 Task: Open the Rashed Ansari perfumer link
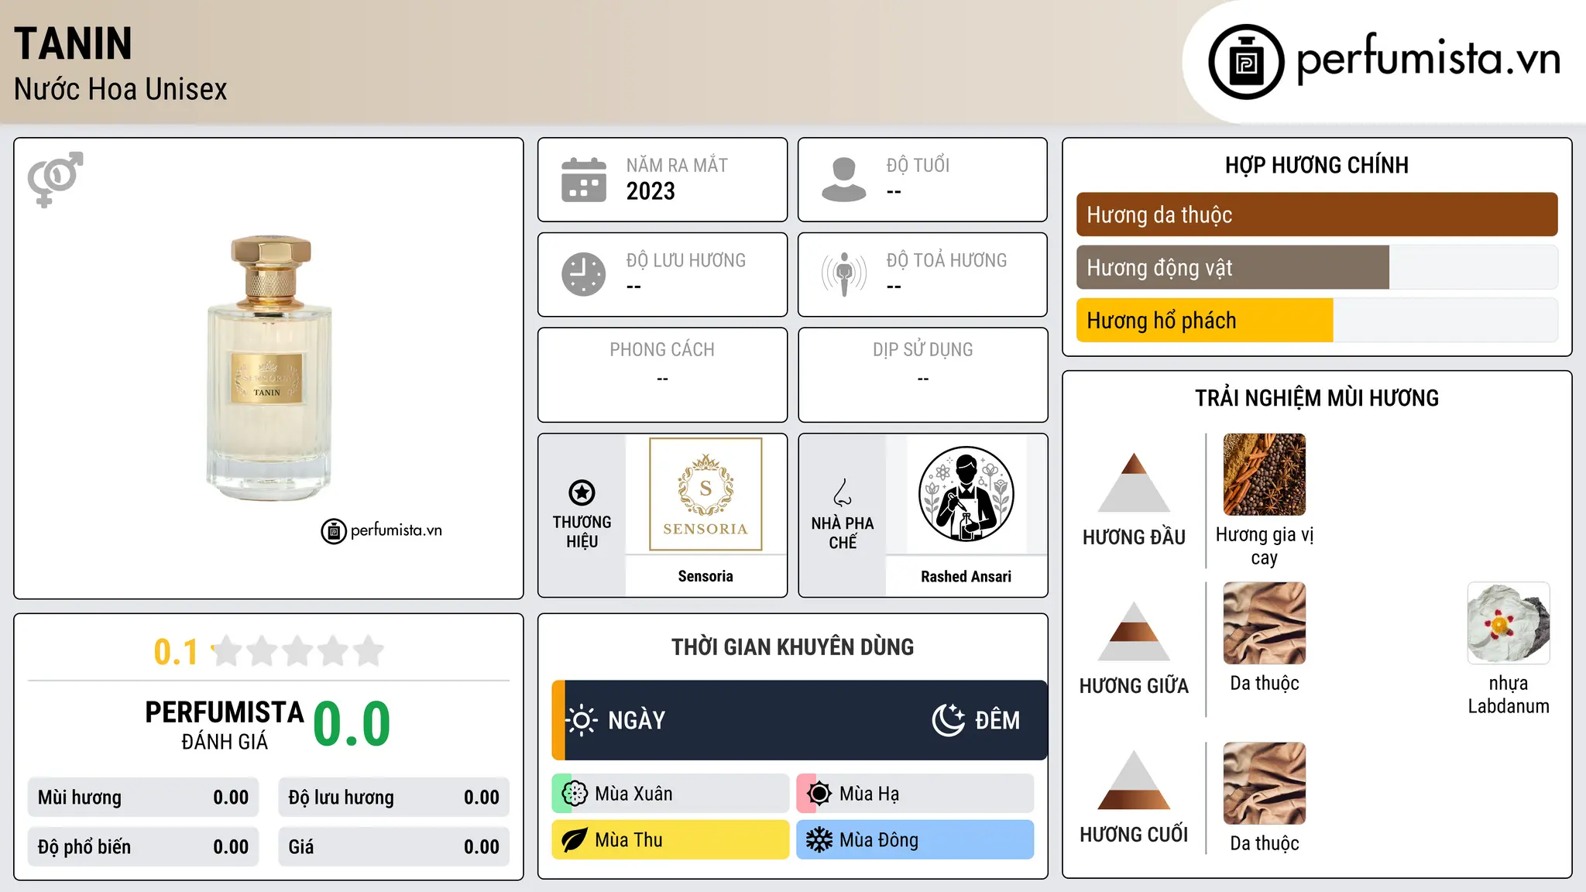coord(966,576)
